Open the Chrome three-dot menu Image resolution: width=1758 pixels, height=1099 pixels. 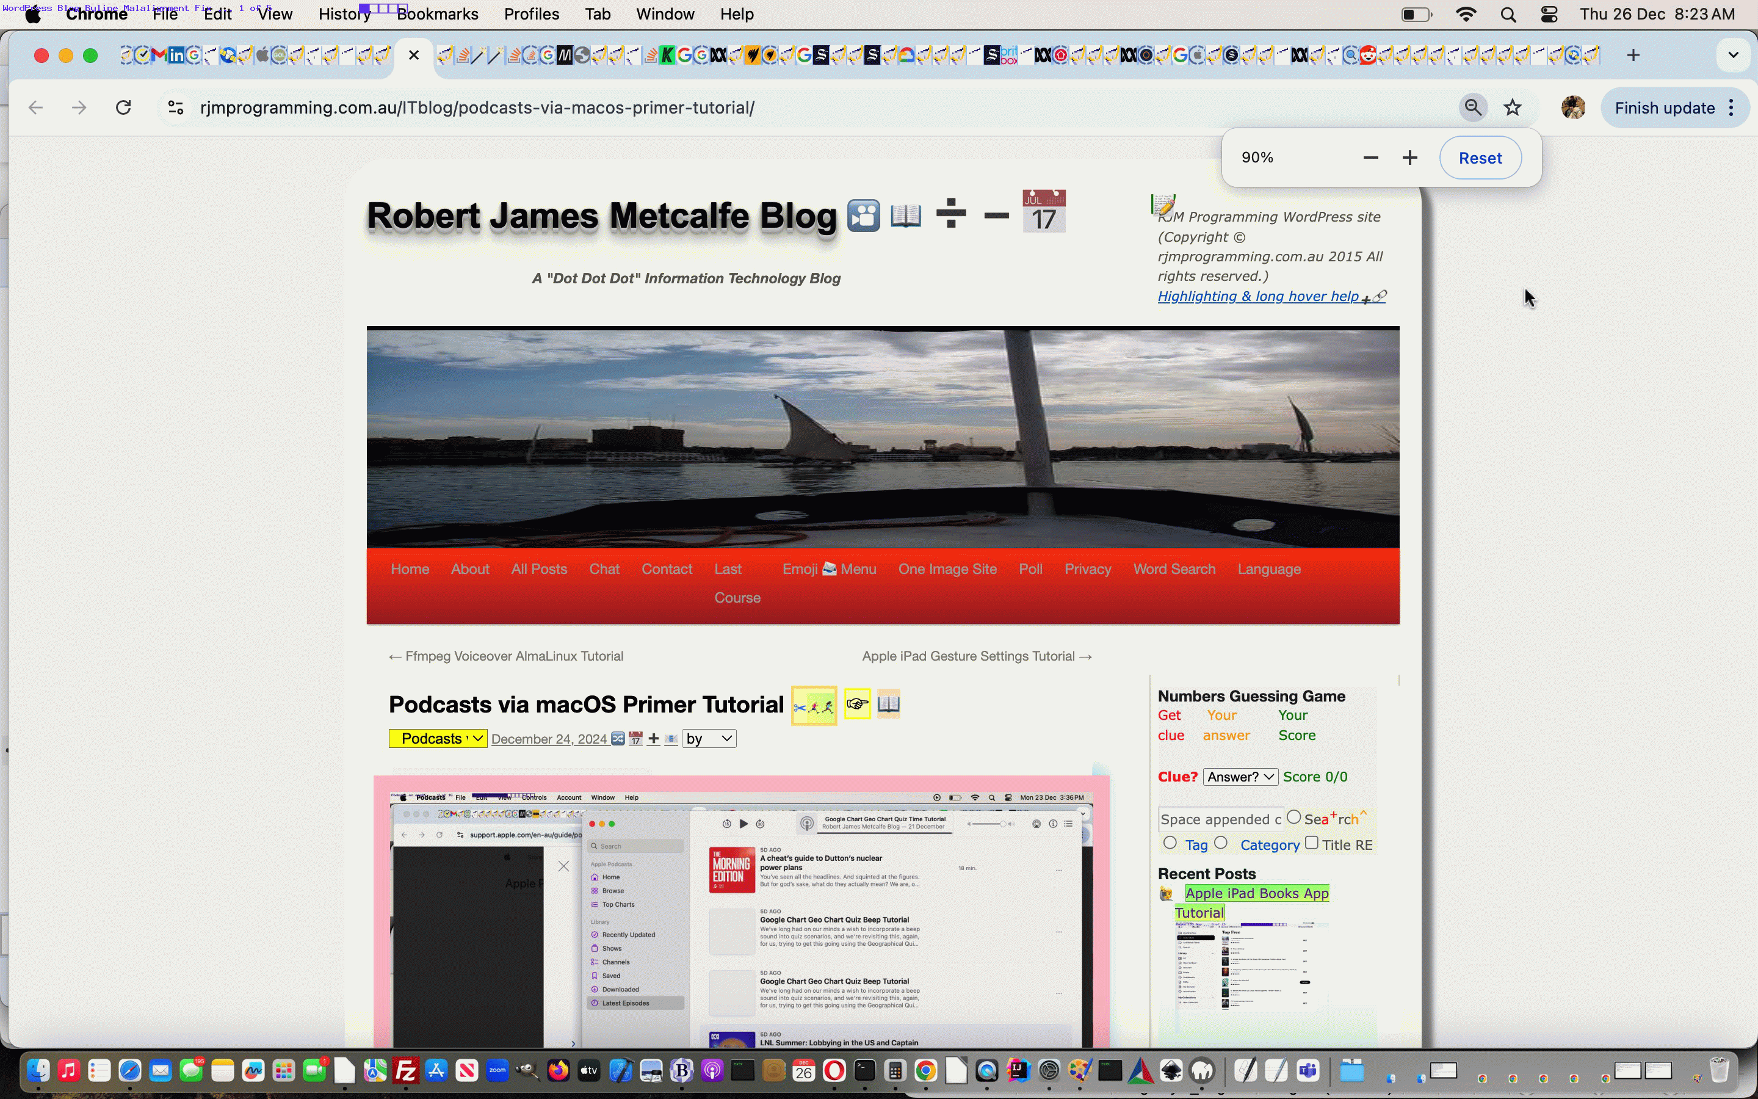tap(1732, 108)
